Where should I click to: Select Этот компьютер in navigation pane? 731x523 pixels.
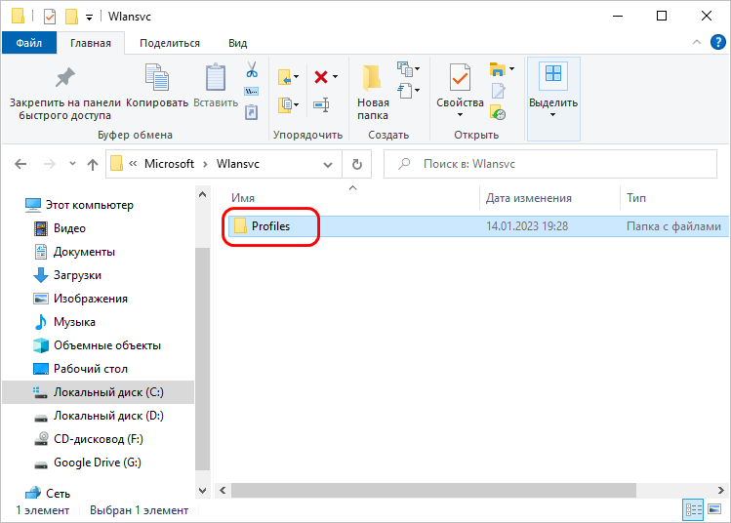[90, 205]
